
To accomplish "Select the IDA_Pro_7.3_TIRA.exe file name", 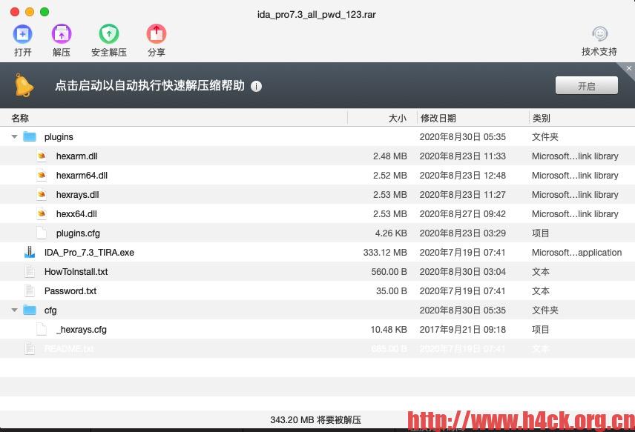I will coord(89,253).
